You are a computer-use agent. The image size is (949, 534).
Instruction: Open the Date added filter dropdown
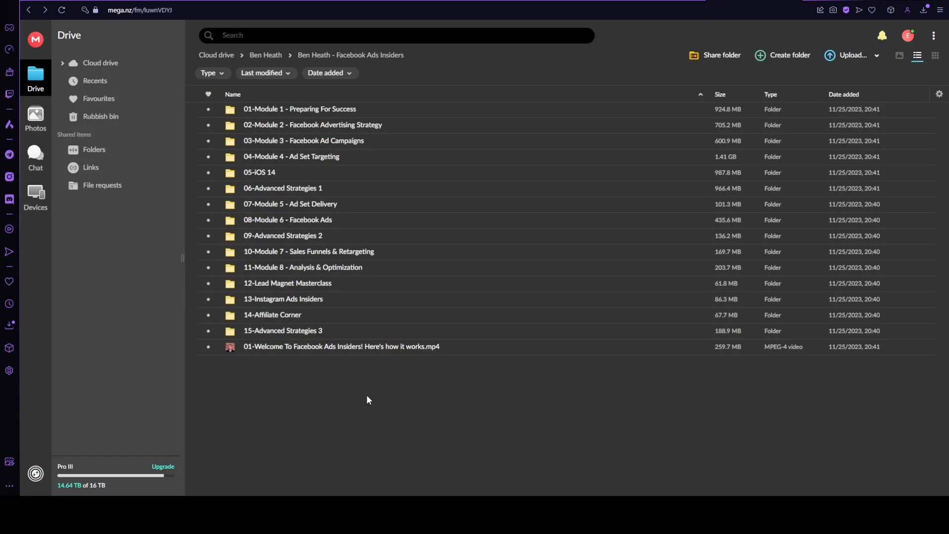(x=330, y=73)
